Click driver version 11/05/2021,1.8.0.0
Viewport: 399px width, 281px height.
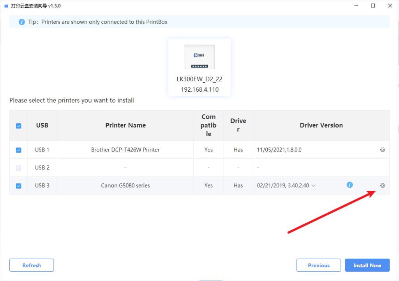tap(279, 150)
